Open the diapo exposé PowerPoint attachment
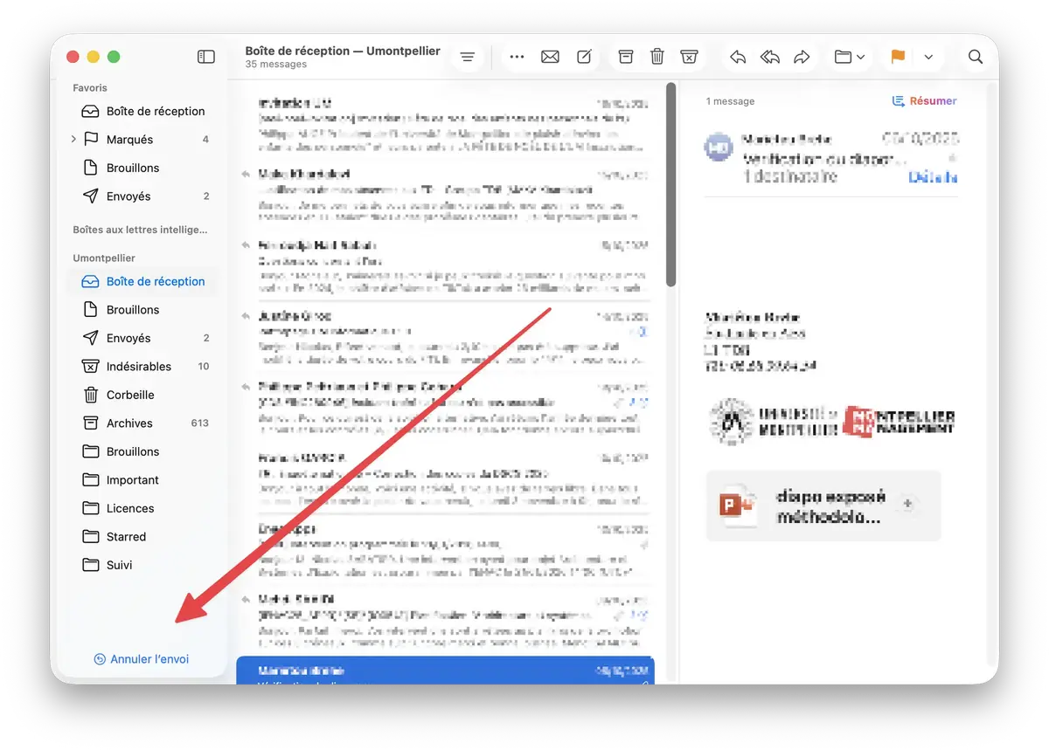 point(822,506)
